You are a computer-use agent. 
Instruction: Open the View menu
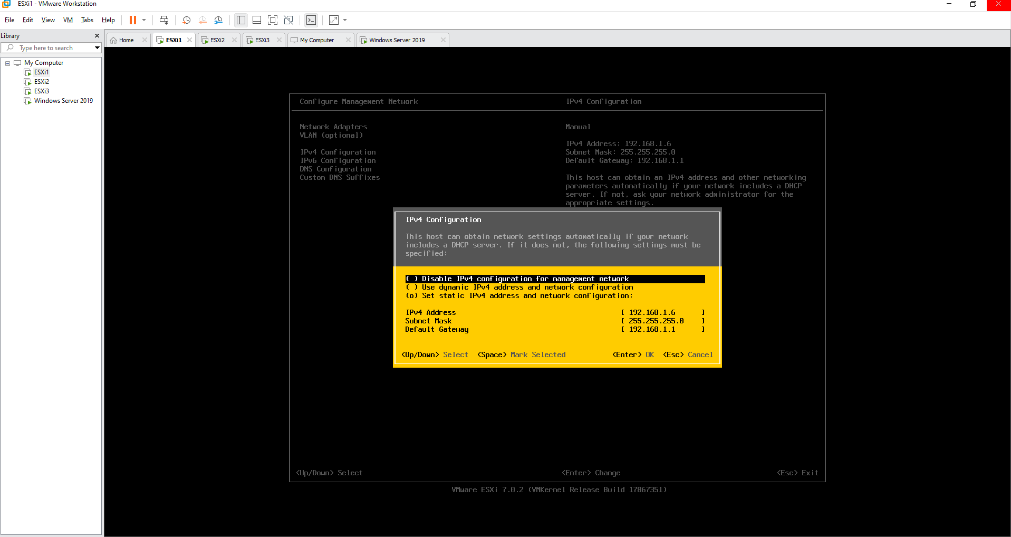click(48, 20)
